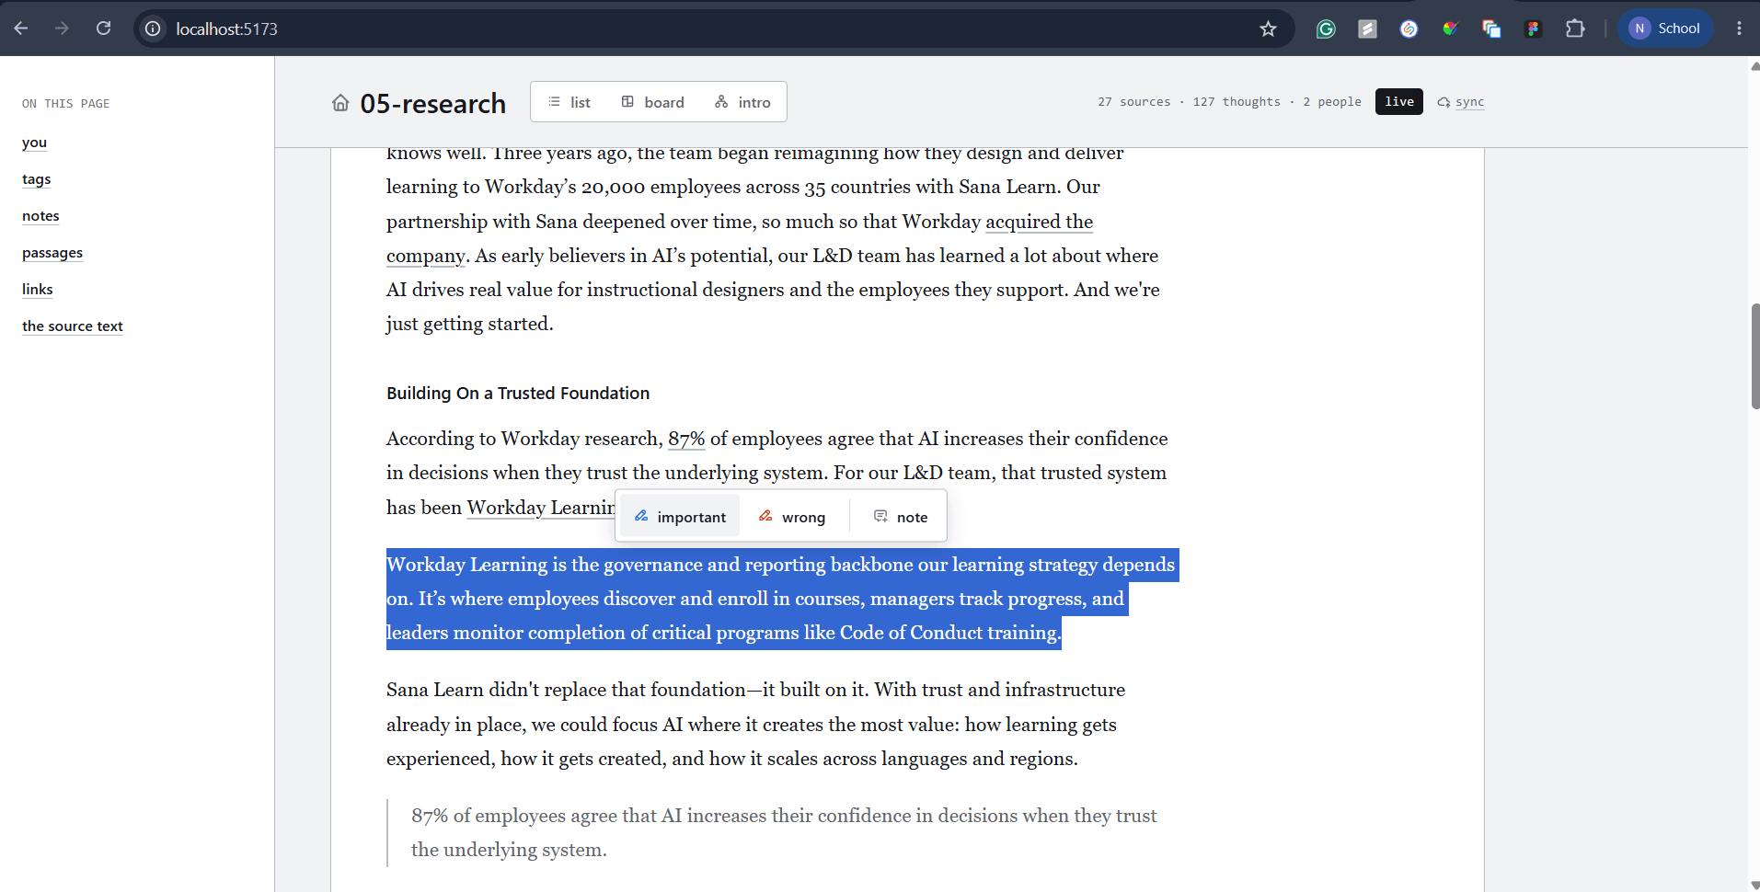Jump to 'notes' section in sidebar
The image size is (1760, 892).
click(40, 216)
